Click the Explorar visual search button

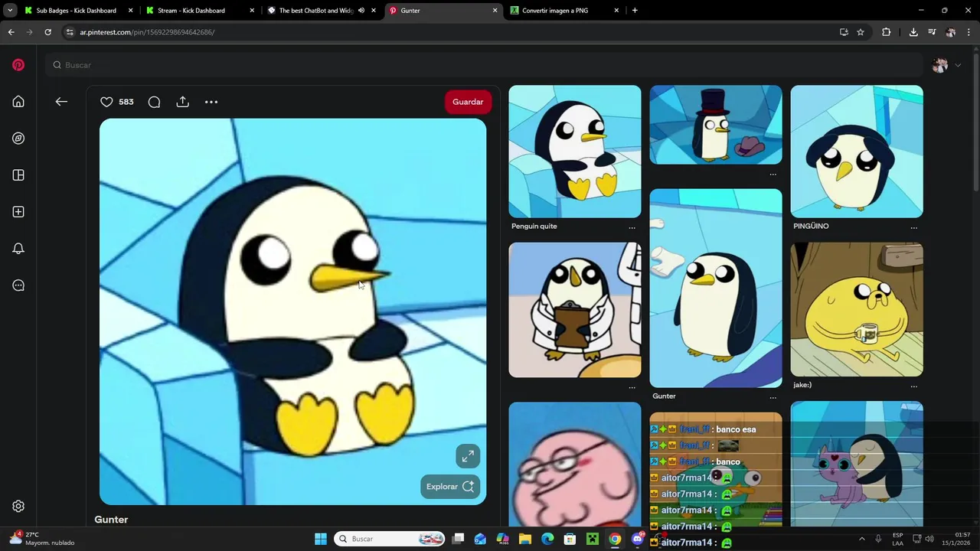pos(450,487)
